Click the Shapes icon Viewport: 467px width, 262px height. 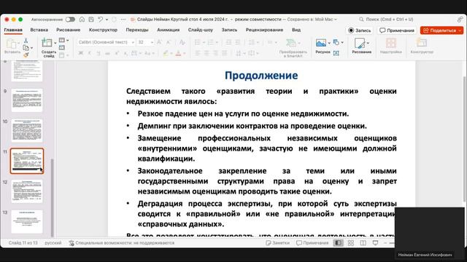pos(336,42)
